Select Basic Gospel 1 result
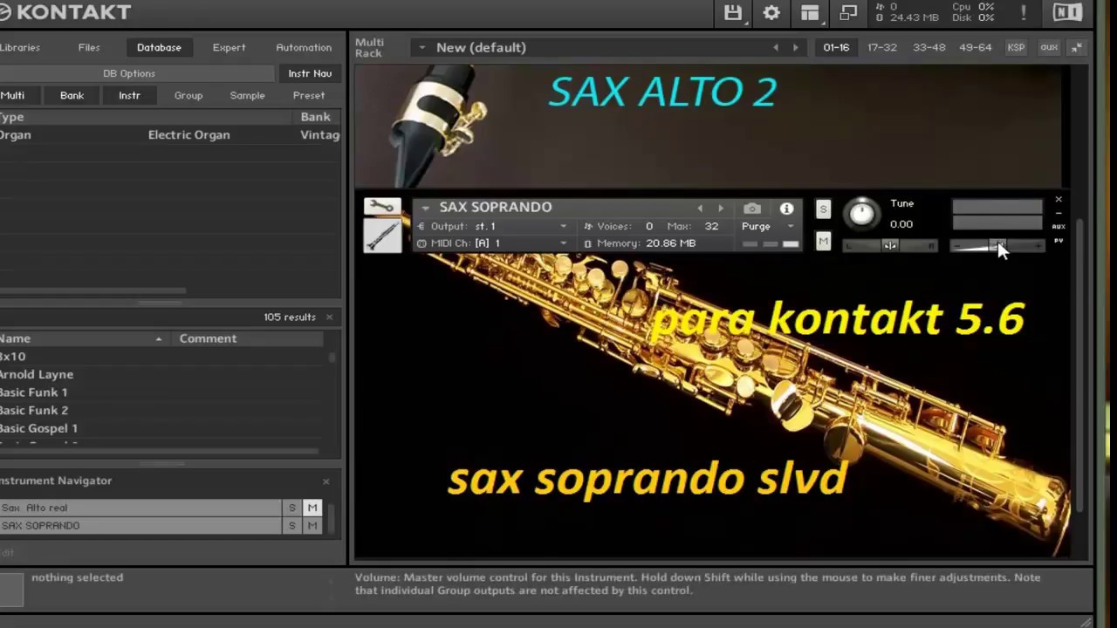 pyautogui.click(x=161, y=428)
